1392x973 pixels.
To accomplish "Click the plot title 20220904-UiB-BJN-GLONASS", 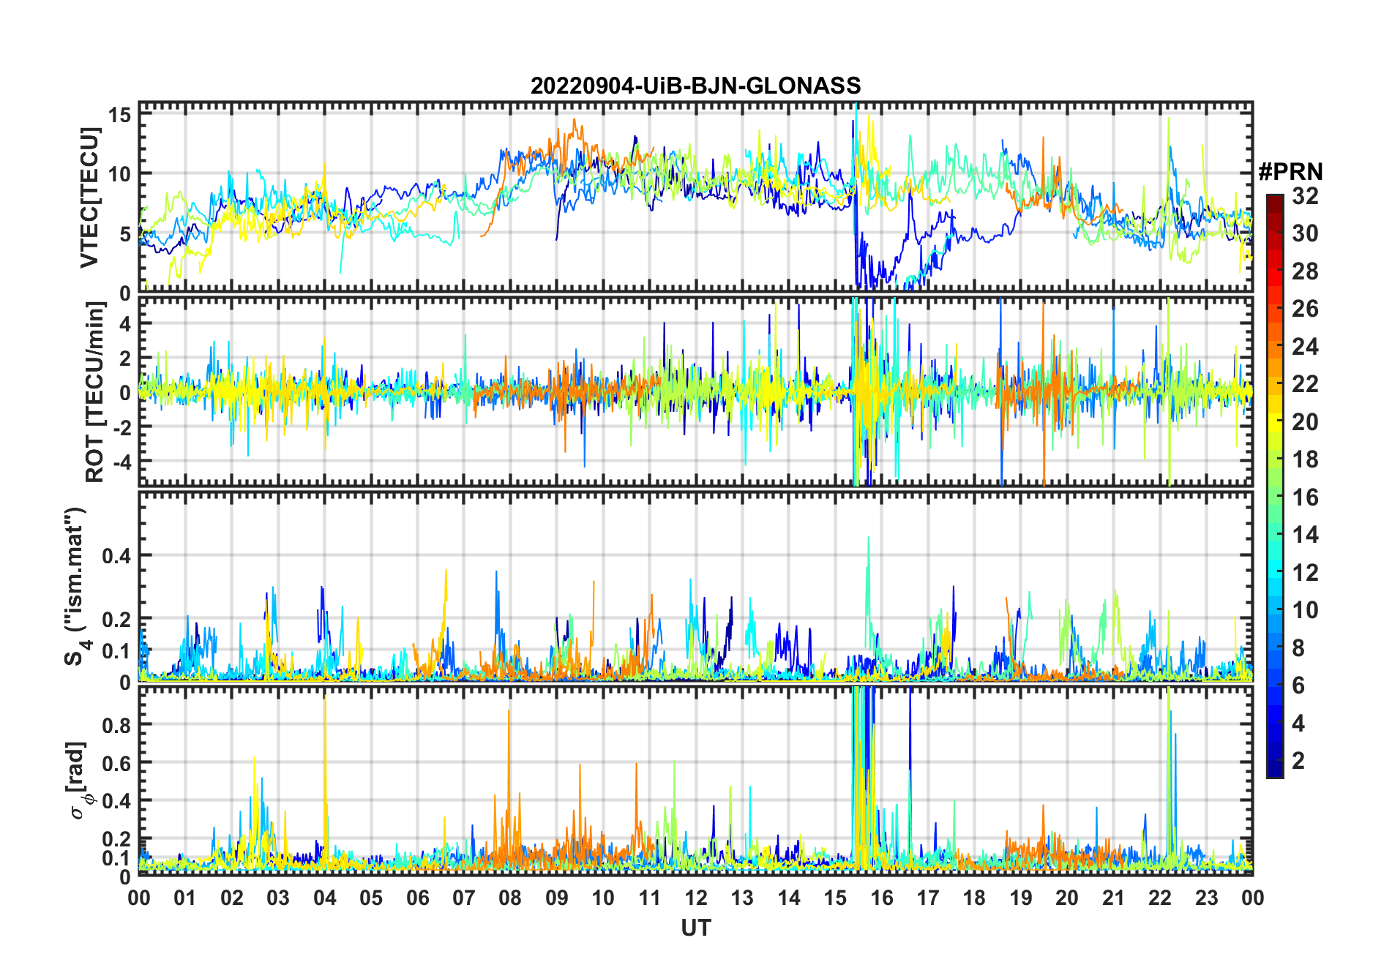I will click(x=695, y=86).
